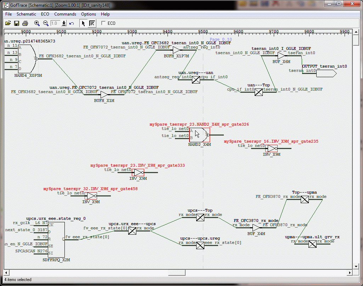Viewport: 363px width, 286px height.
Task: Click the zoom value input field
Action: click(x=55, y=23)
